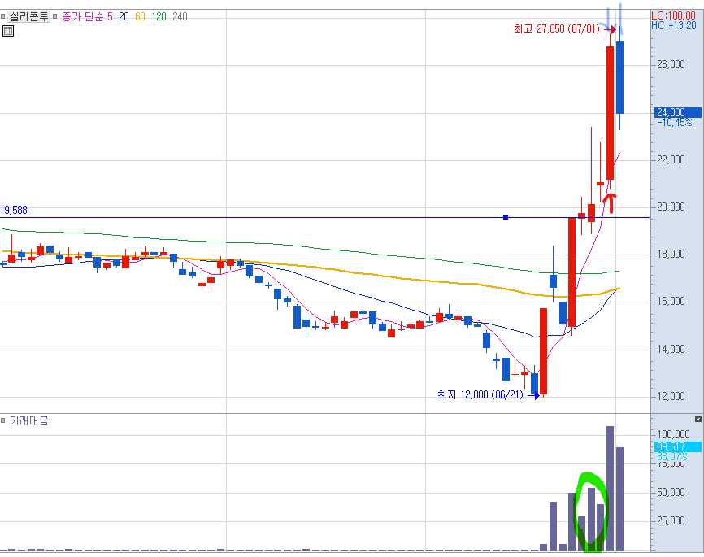Click the 25,000 volume axis label

click(x=671, y=520)
